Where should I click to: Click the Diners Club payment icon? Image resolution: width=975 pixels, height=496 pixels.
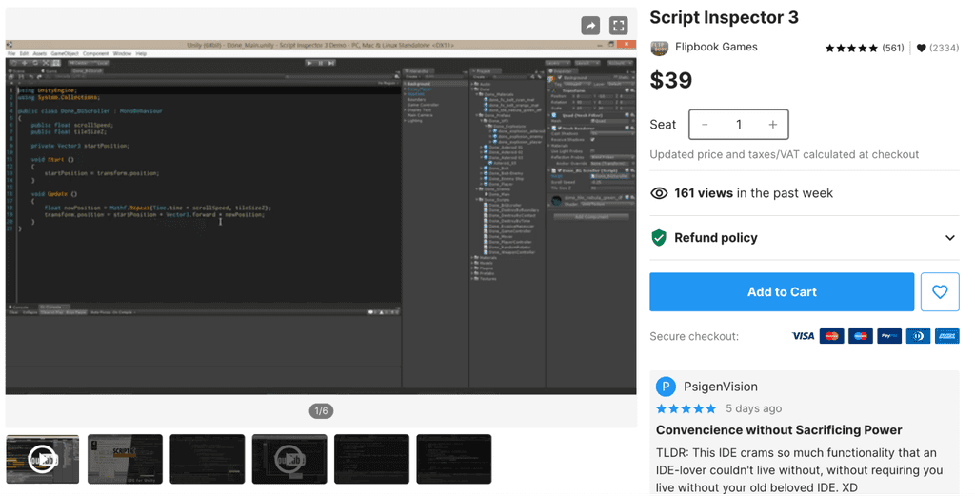919,336
